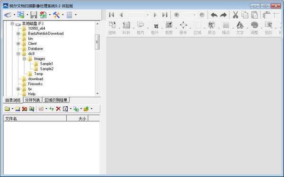Click the 文件名 column header
Viewport: 284px width, 177px height.
[x=35, y=118]
